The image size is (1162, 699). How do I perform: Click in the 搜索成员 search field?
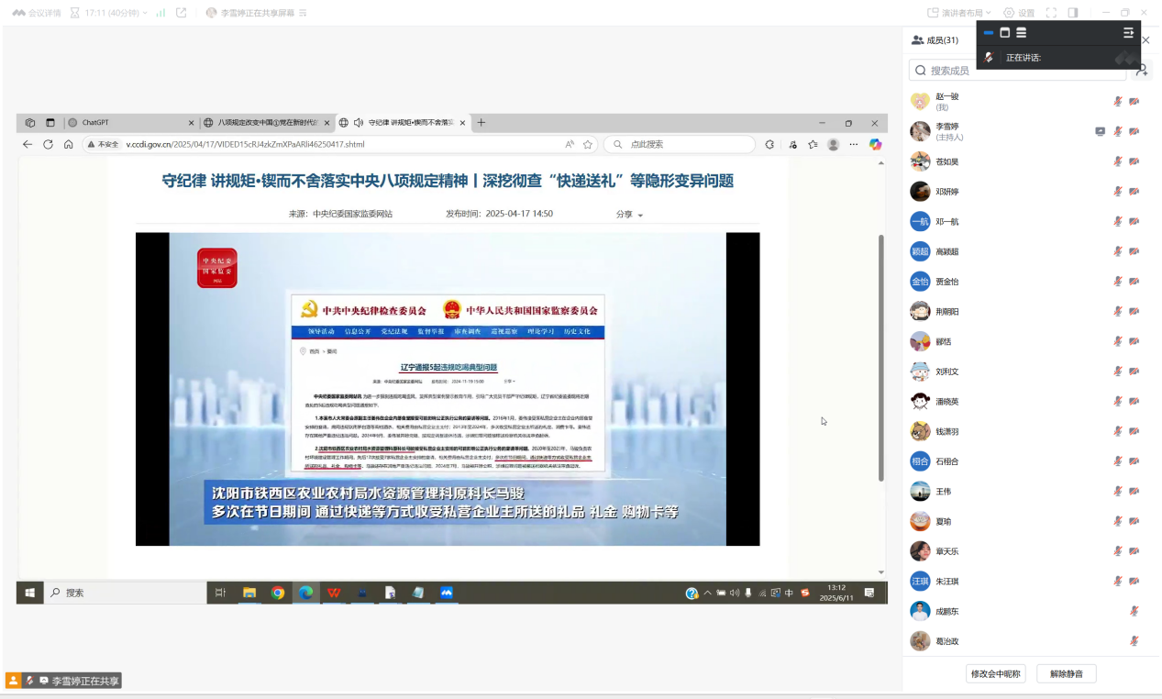pyautogui.click(x=1009, y=71)
